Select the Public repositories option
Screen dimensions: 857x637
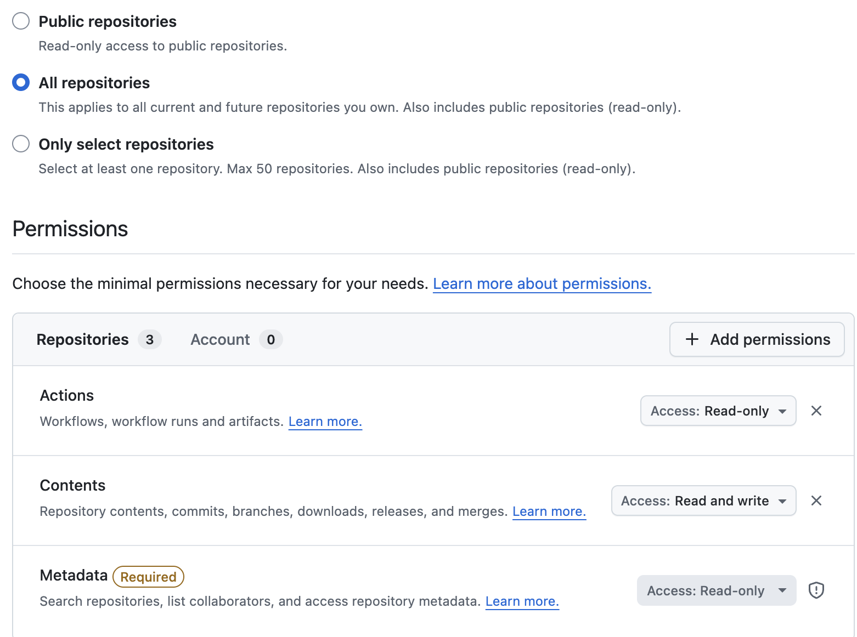[20, 20]
